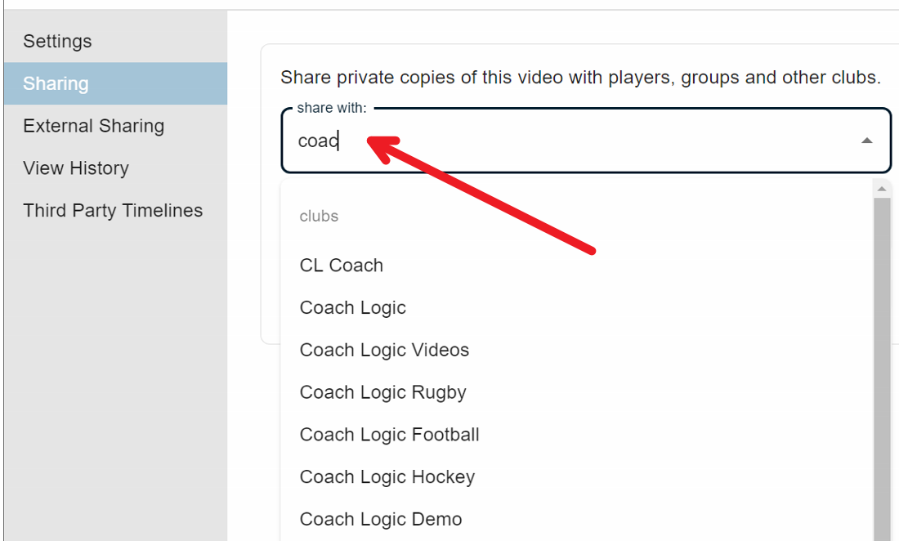Viewport: 899px width, 541px height.
Task: Select CL Coach from club list
Action: (x=342, y=266)
